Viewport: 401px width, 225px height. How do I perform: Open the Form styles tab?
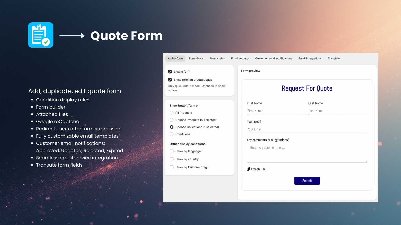click(x=217, y=58)
